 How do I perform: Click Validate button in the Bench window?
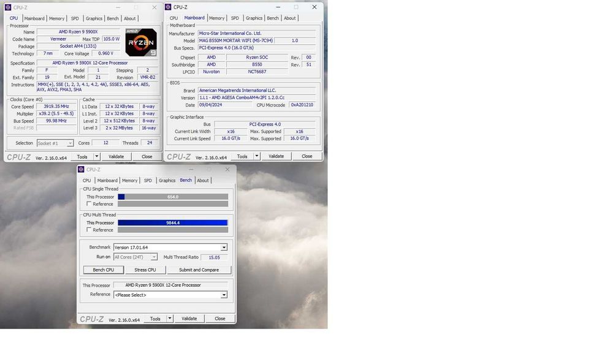tap(189, 319)
